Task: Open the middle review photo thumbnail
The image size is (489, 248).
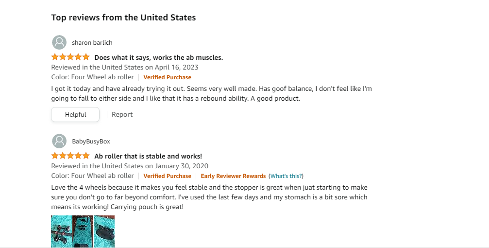Action: (83, 231)
